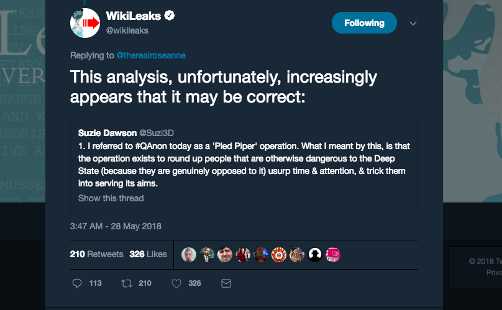502x310 pixels.
Task: Click the reply speech bubble icon
Action: [x=77, y=283]
